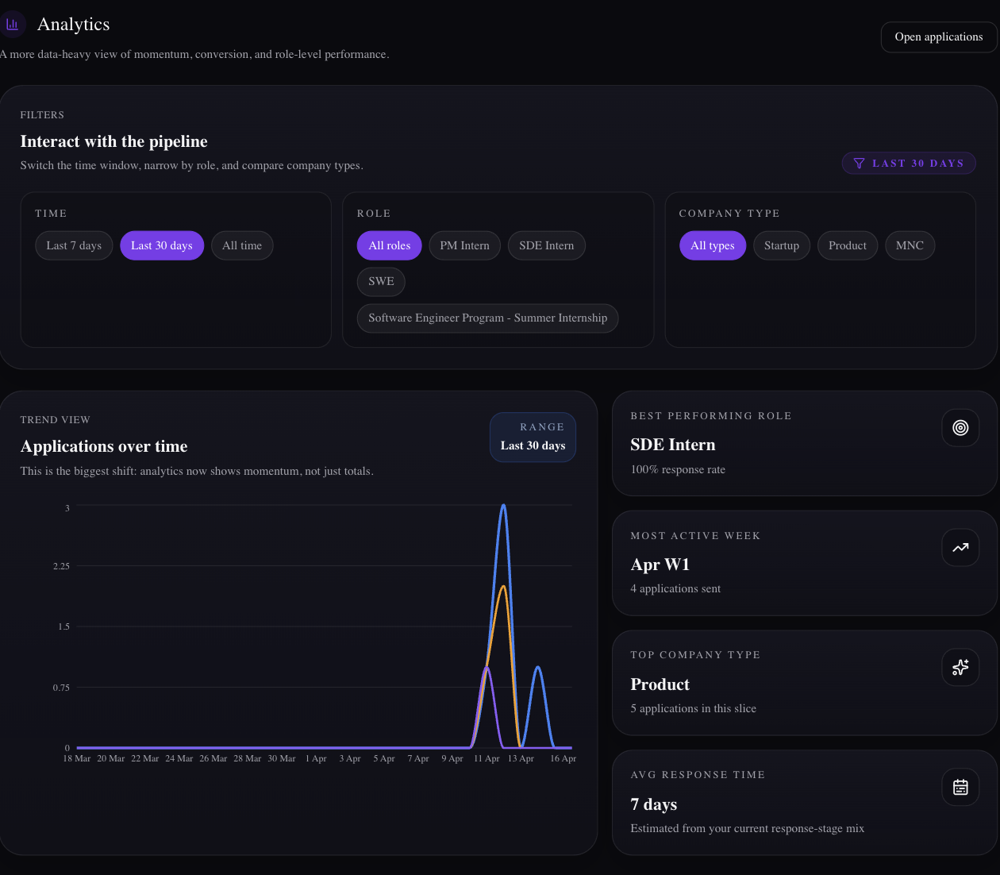Image resolution: width=1000 pixels, height=875 pixels.
Task: Click the funnel icon in Last 30 Days badge
Action: (859, 164)
